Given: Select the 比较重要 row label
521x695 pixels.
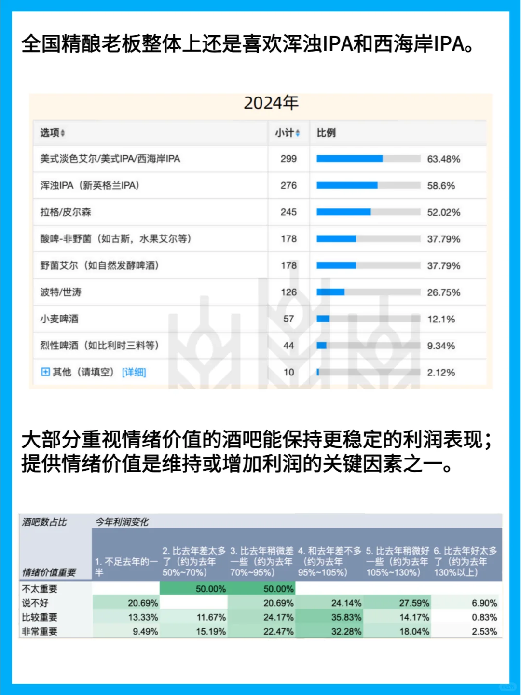Looking at the screenshot, I should point(40,617).
